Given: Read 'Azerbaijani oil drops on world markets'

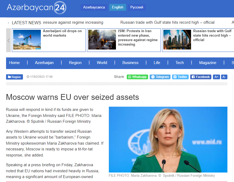Looking at the screenshot, I should 62,33.
